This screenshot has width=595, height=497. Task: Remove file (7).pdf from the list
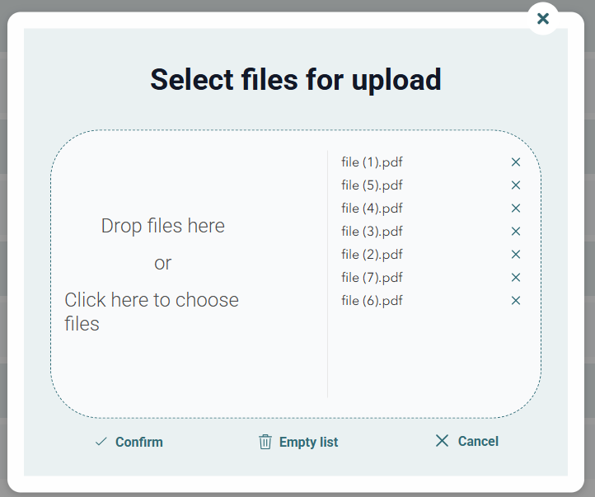(x=516, y=278)
